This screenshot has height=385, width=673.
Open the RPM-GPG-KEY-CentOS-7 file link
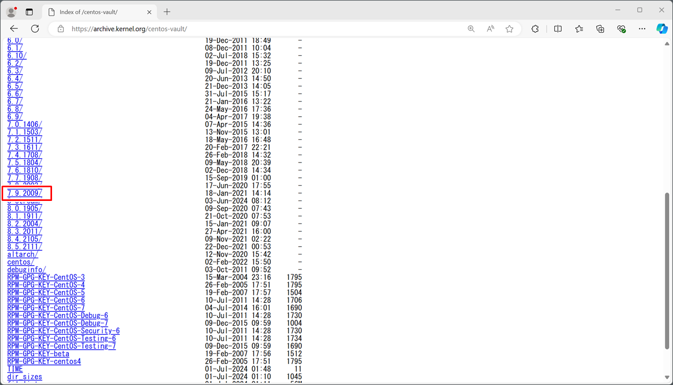pyautogui.click(x=46, y=308)
